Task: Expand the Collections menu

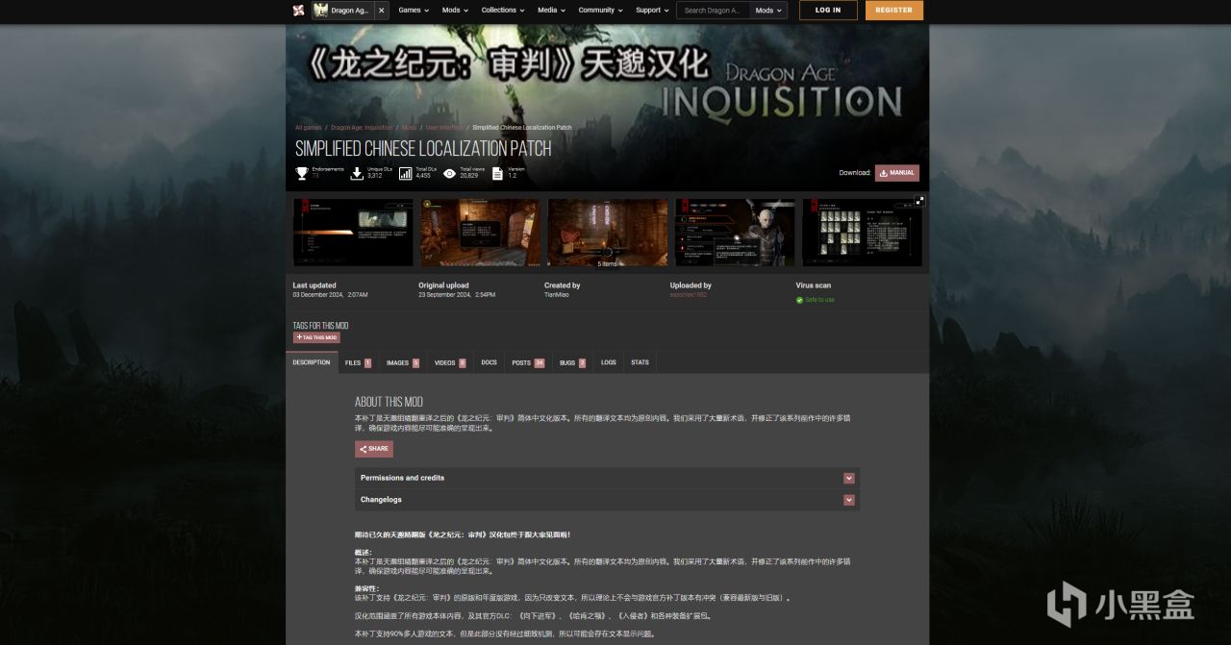Action: [503, 11]
